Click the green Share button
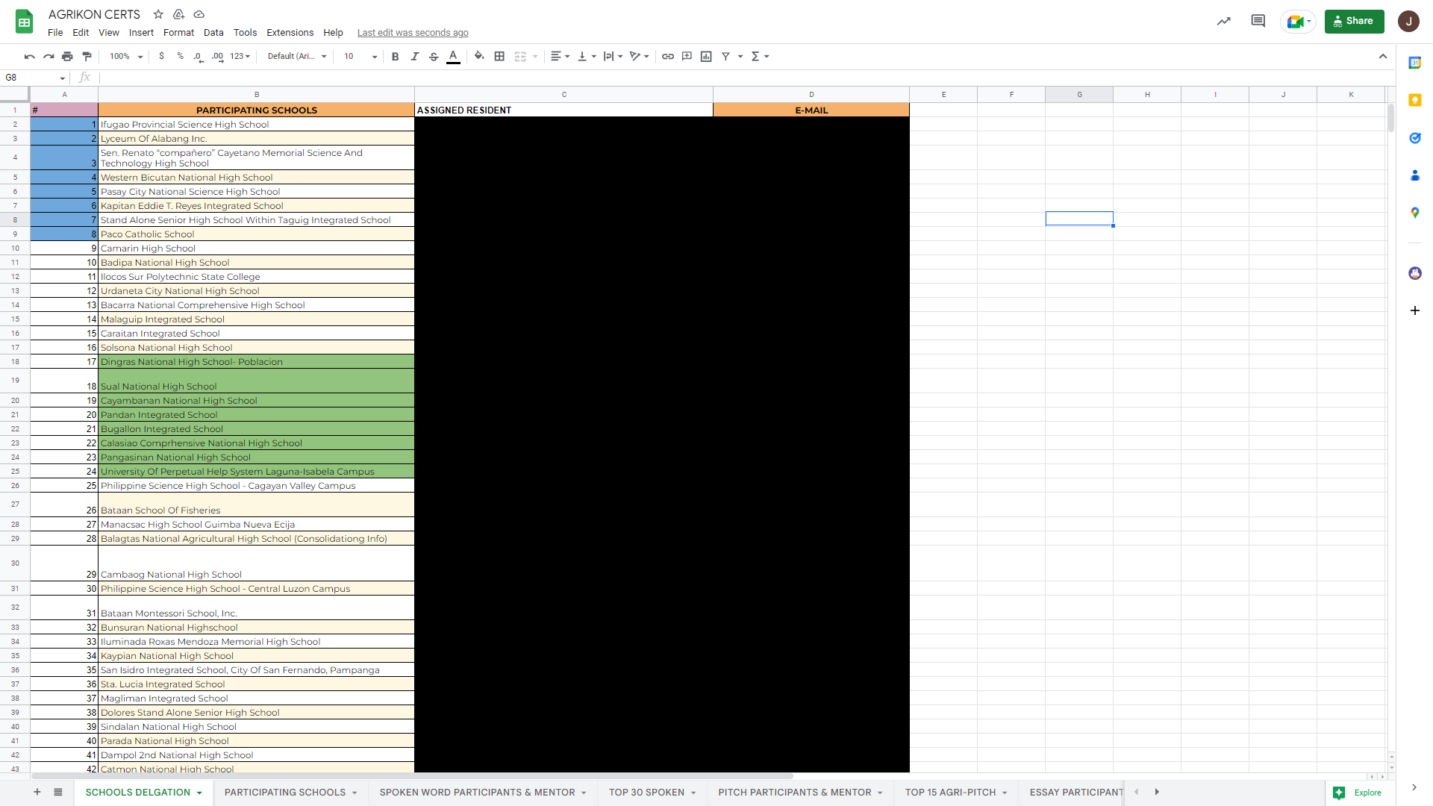The height and width of the screenshot is (806, 1433). [1354, 21]
